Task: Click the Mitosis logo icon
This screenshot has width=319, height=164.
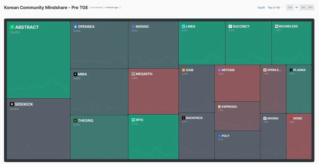Action: pos(219,70)
